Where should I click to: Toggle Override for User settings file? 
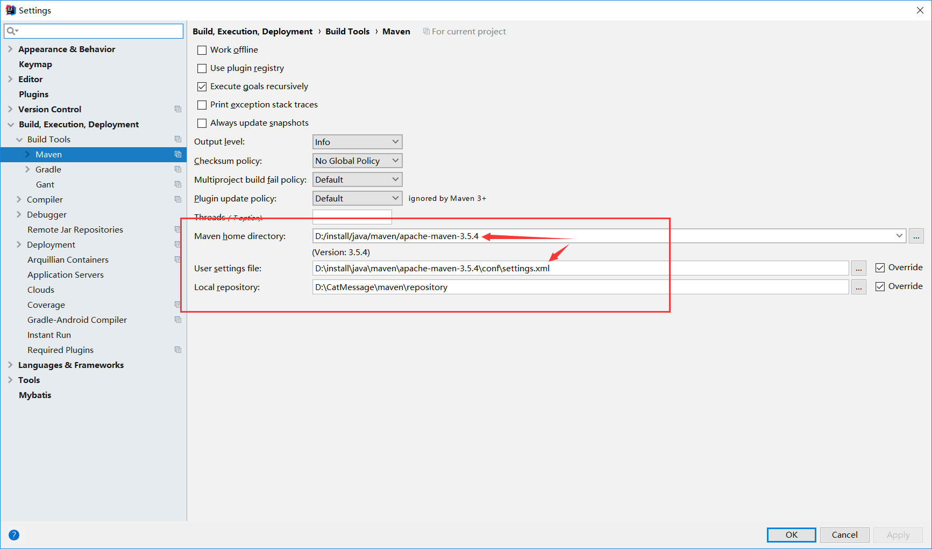[x=880, y=268]
